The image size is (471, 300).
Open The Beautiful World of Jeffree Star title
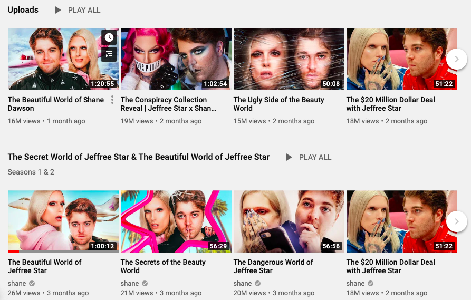click(44, 266)
